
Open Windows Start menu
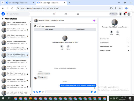point(3,98)
